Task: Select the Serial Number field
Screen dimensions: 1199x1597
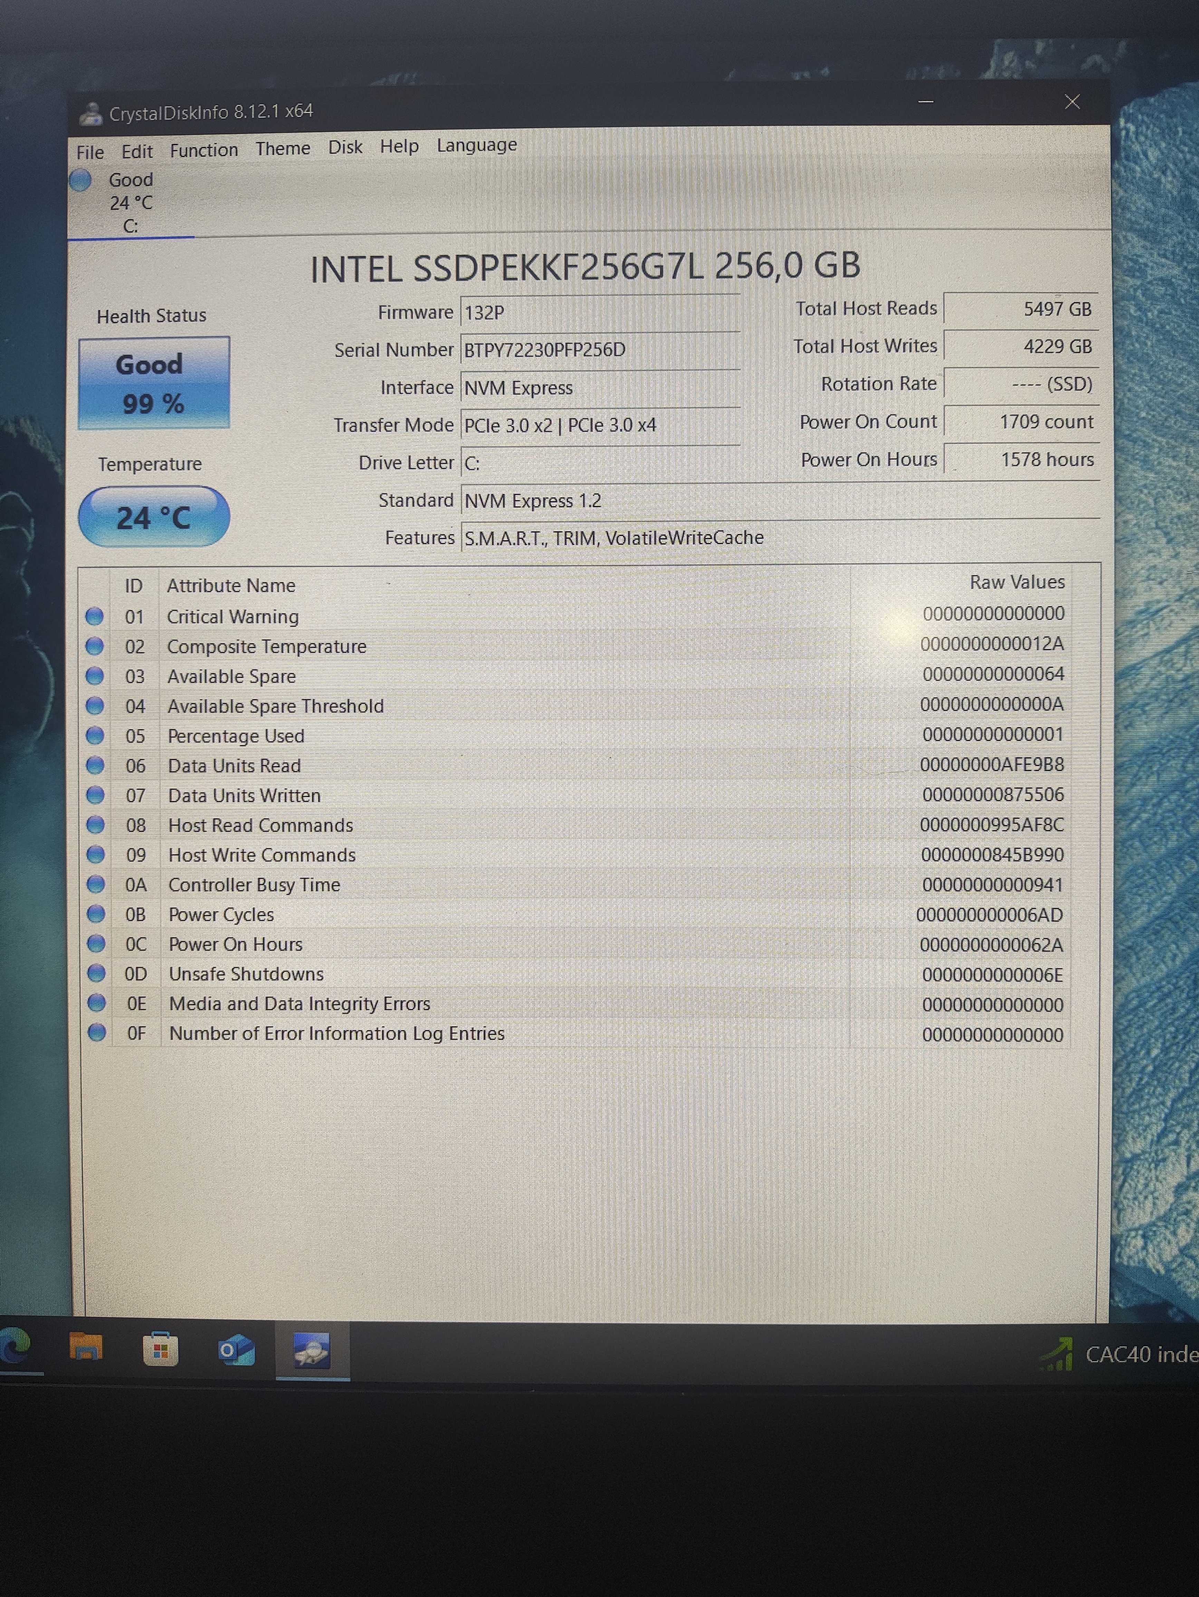Action: coord(599,350)
